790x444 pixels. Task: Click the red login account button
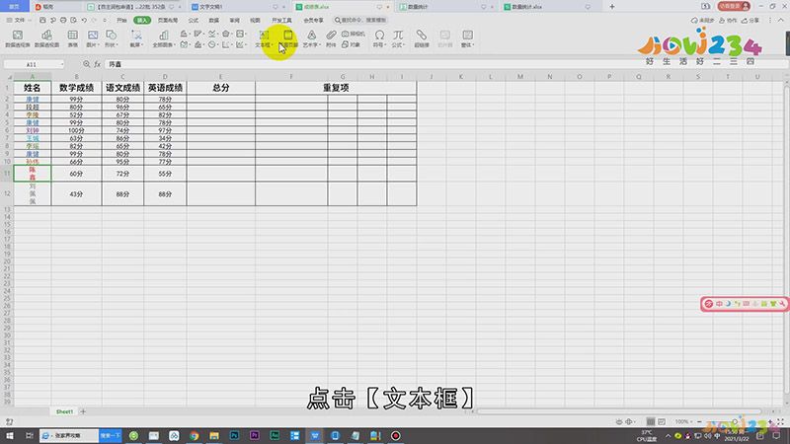734,6
